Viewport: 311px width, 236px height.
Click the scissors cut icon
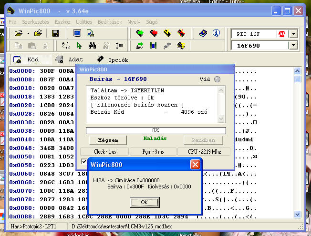coord(45,46)
